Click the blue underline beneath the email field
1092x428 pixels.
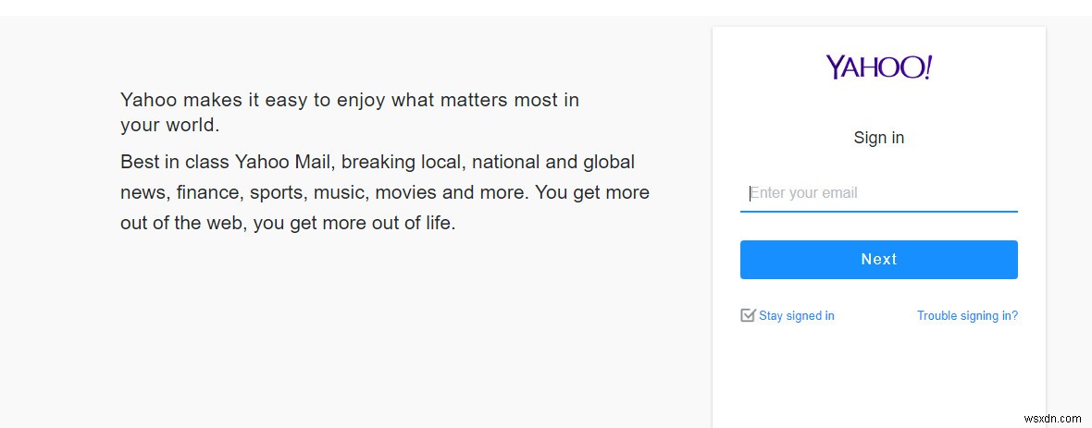[x=878, y=212]
